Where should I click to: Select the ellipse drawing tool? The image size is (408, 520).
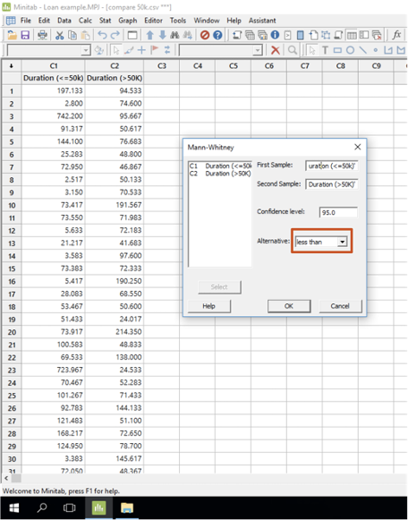pos(350,50)
